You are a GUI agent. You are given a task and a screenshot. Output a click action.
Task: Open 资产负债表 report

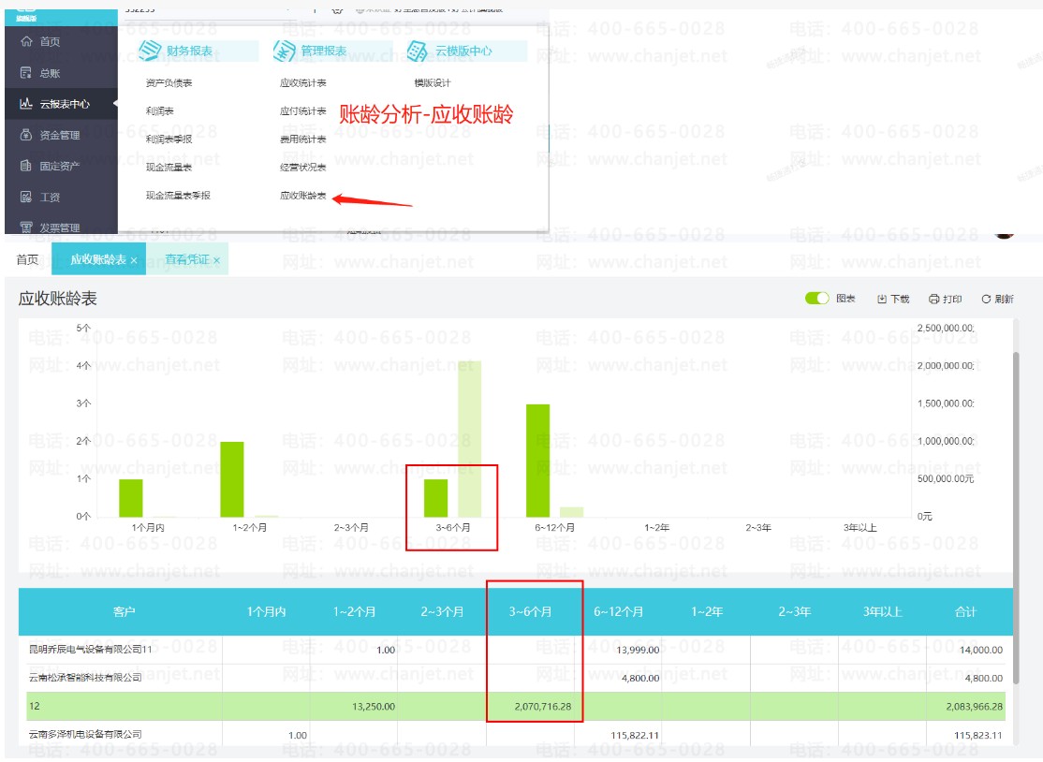169,83
